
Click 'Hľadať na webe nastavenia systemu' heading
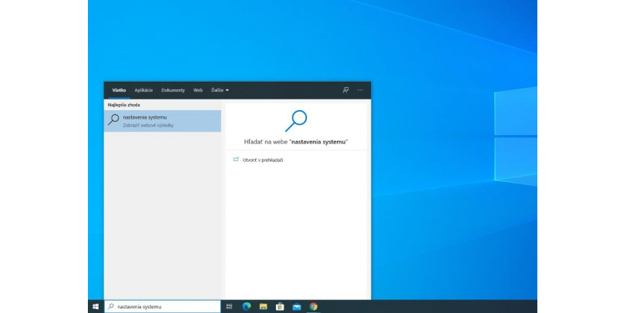296,142
